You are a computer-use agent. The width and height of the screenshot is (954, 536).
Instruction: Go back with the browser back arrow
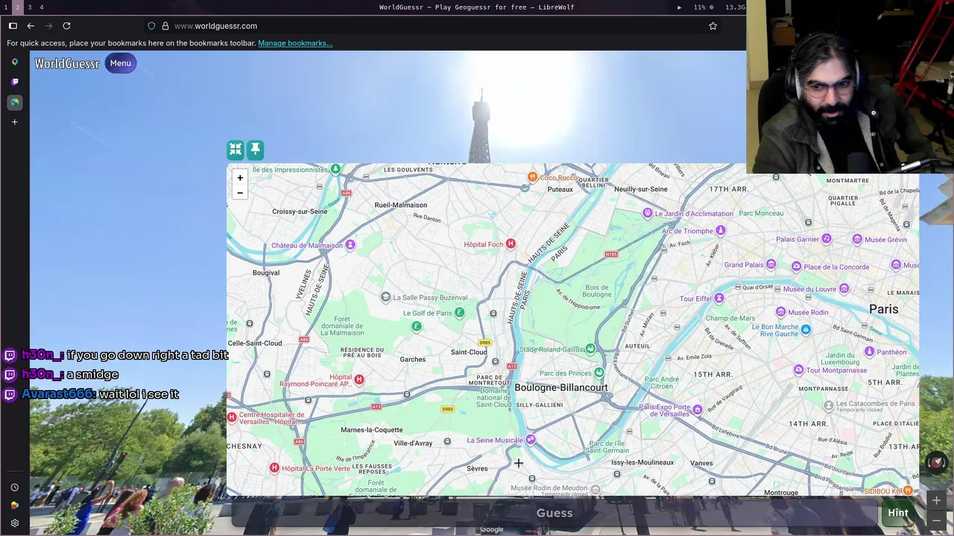(31, 26)
